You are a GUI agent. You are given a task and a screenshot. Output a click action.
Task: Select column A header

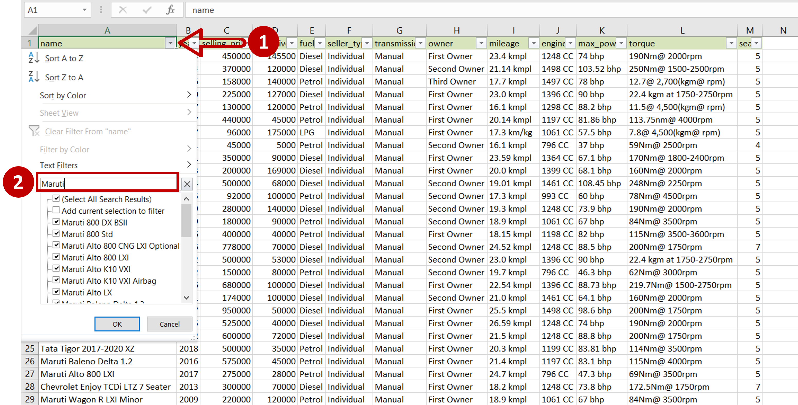(x=107, y=30)
